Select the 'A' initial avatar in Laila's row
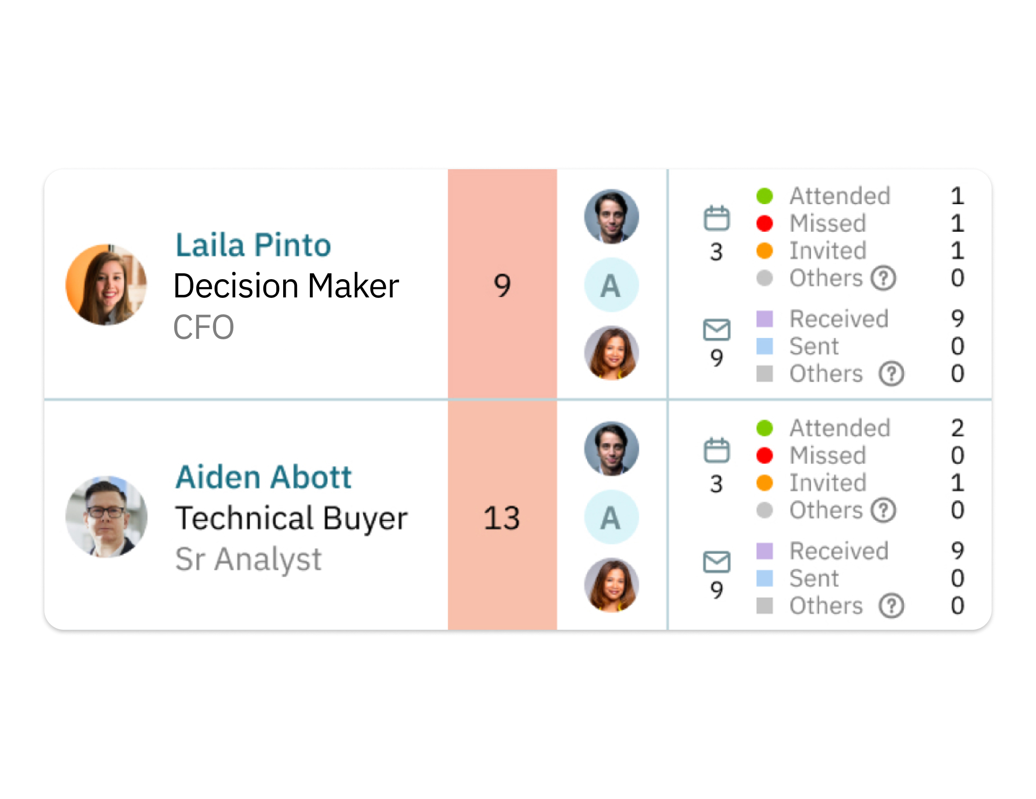 coord(611,285)
